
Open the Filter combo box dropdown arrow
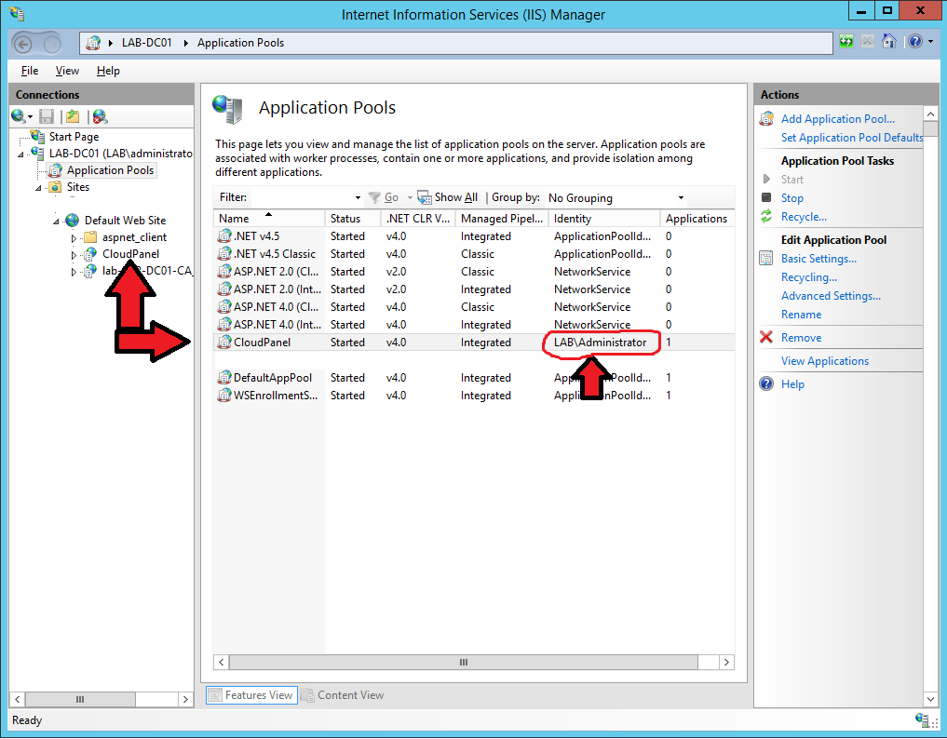click(358, 198)
